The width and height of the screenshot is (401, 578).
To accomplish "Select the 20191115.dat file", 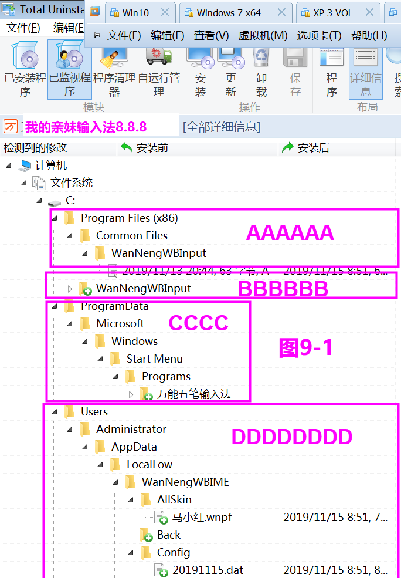I will 208,570.
